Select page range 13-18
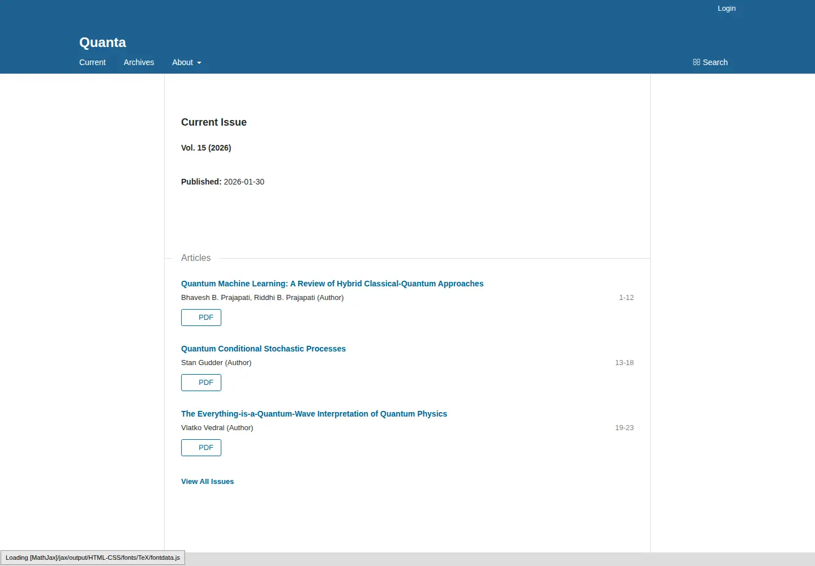Image resolution: width=815 pixels, height=566 pixels. coord(624,363)
